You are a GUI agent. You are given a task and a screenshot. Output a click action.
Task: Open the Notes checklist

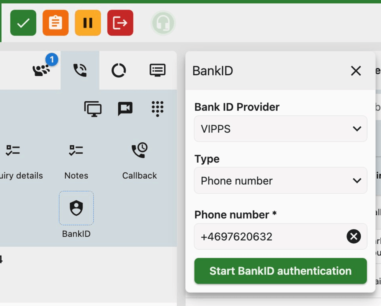[x=76, y=161]
